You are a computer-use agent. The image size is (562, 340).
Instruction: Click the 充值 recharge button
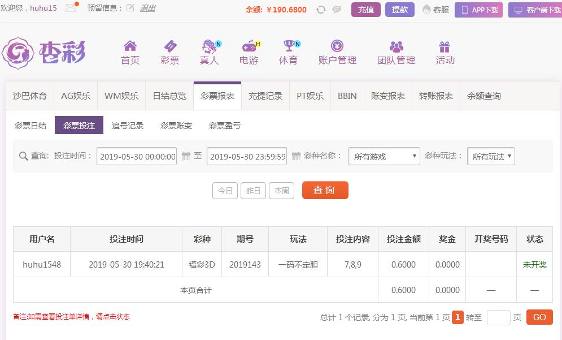point(366,10)
